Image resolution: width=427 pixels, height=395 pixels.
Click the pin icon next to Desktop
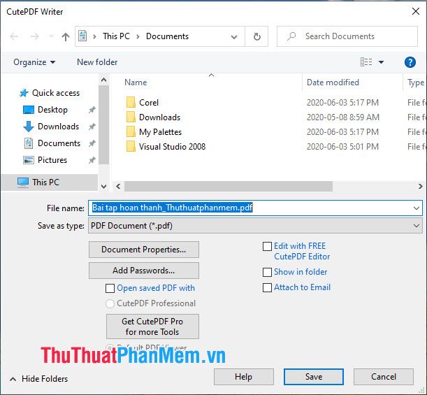92,110
